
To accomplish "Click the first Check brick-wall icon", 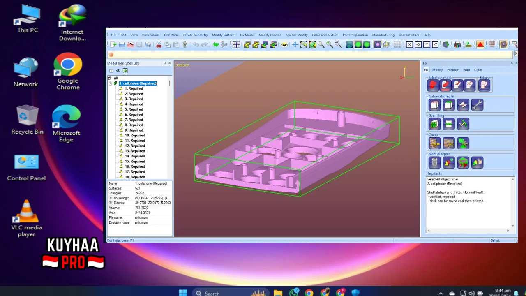I will (x=434, y=143).
